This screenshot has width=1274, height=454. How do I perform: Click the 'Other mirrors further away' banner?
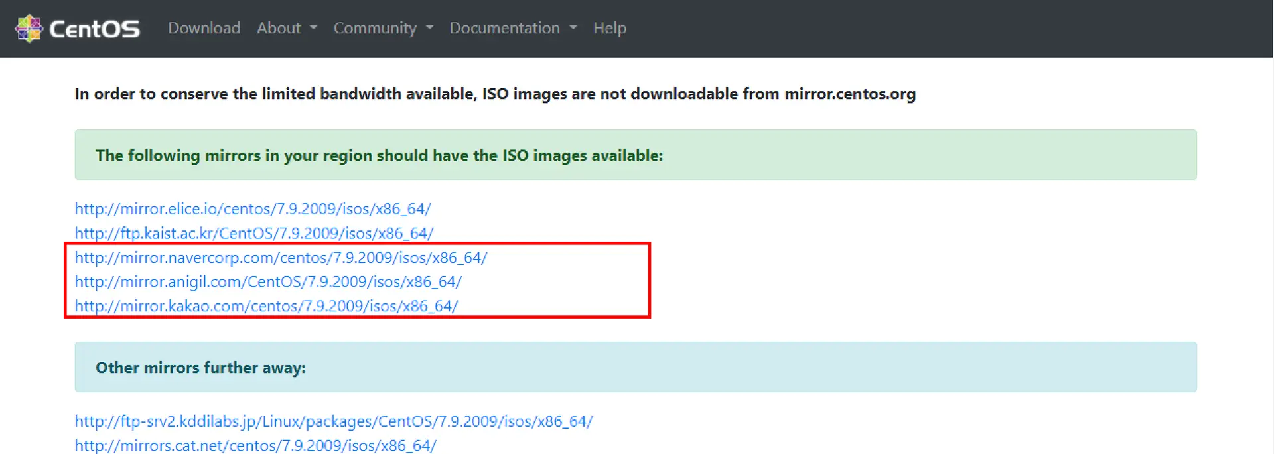(636, 367)
